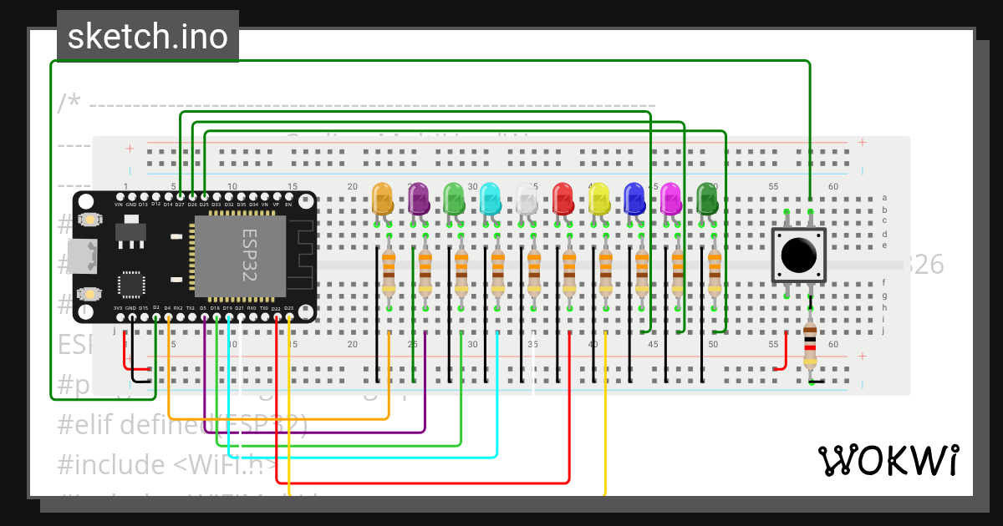Click the ESP32 module chip
The width and height of the screenshot is (1003, 526).
click(x=240, y=256)
